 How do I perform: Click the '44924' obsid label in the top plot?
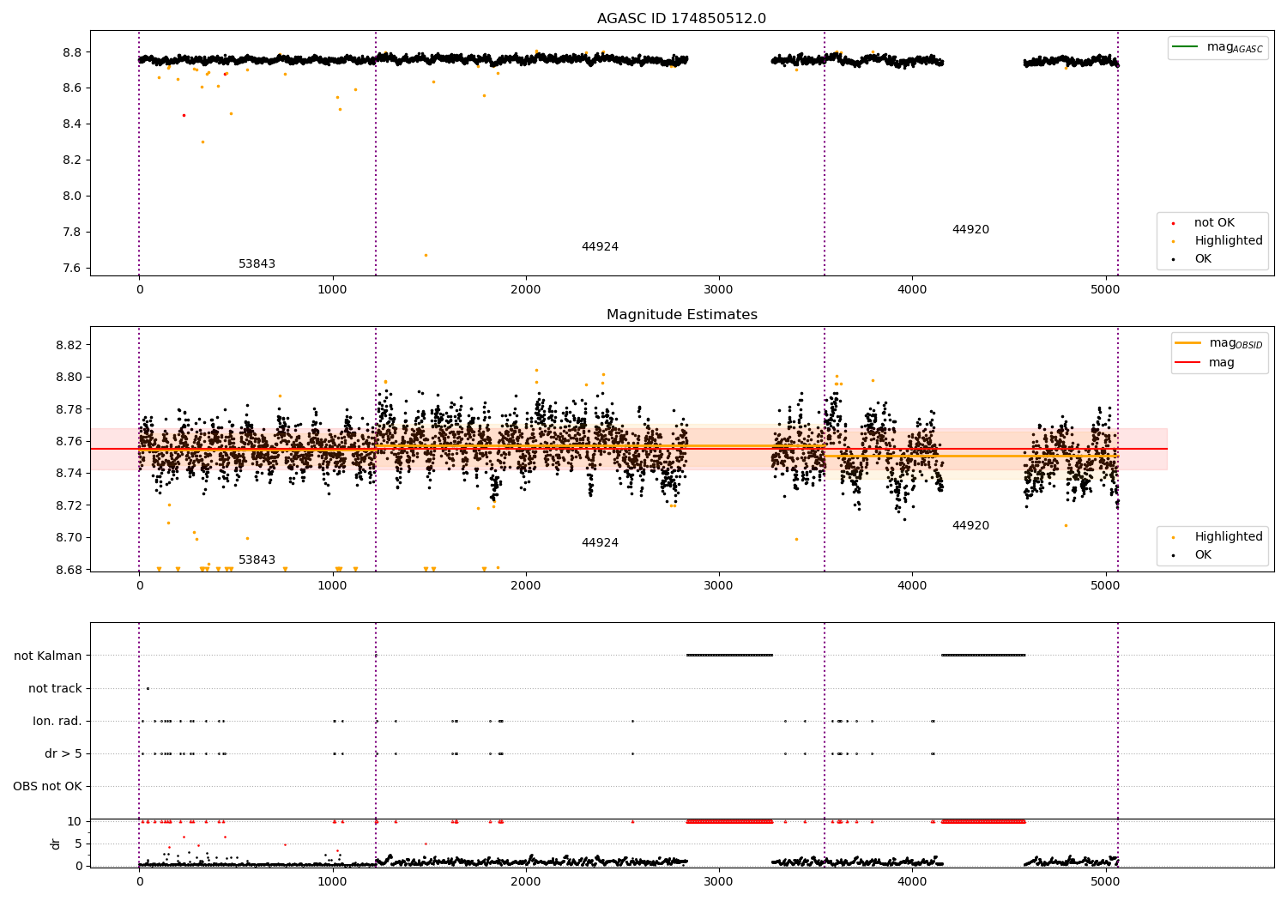600,247
